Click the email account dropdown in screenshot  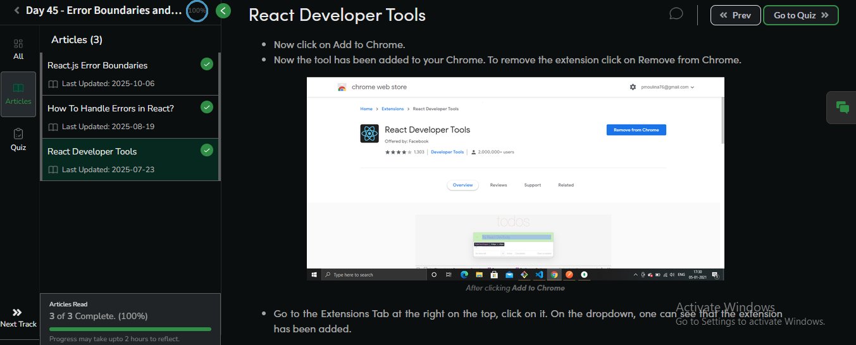667,87
